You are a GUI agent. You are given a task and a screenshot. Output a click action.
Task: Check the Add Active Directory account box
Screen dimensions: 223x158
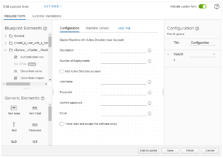pos(62,71)
